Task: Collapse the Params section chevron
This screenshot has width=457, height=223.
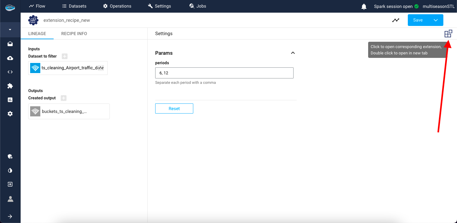Action: (x=293, y=53)
